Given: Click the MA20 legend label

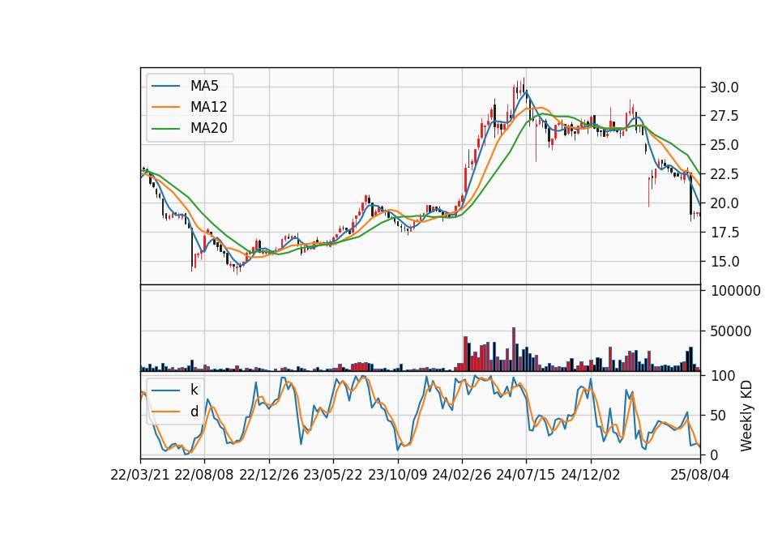Looking at the screenshot, I should [208, 128].
